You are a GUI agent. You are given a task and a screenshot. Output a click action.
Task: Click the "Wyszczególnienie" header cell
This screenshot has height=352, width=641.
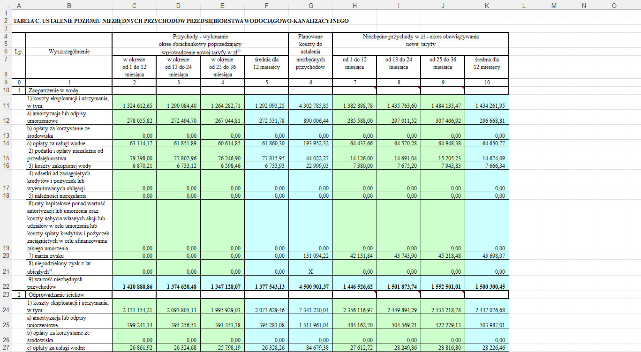[69, 52]
